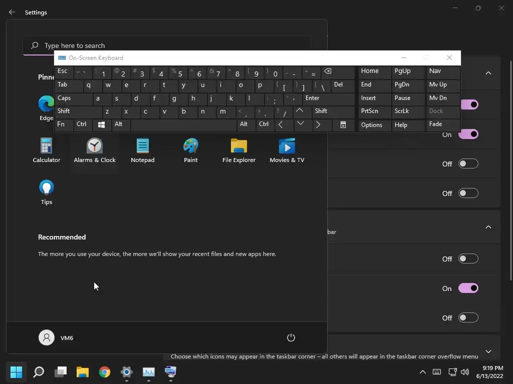Click the context menu key on keyboard

click(x=343, y=124)
